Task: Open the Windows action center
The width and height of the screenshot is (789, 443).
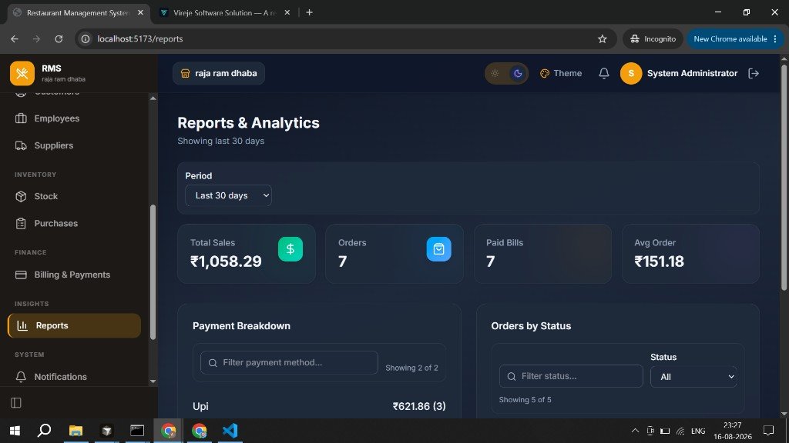Action: tap(768, 431)
